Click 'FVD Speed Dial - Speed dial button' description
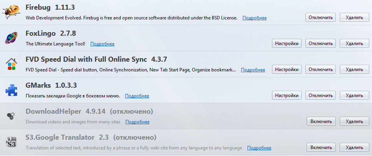The height and width of the screenshot is (156, 372). [x=131, y=70]
